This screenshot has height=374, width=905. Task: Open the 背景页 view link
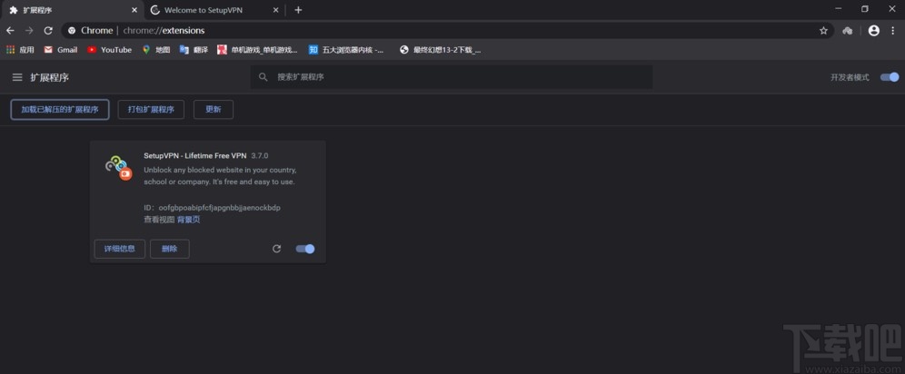tap(189, 220)
